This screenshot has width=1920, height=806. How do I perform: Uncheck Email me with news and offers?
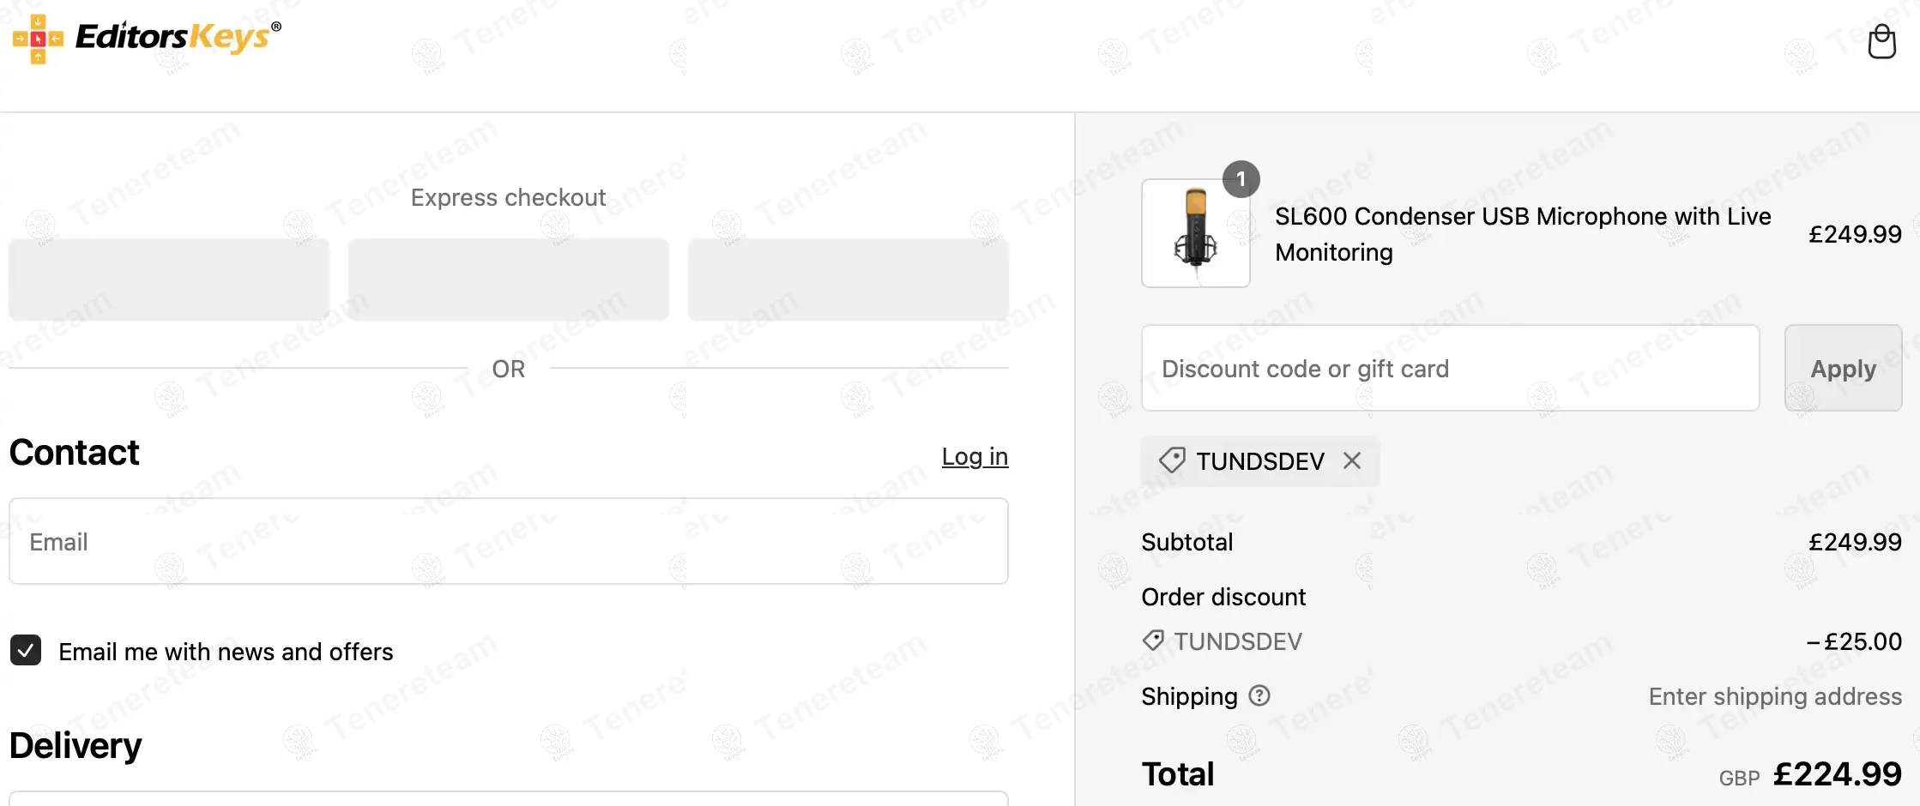coord(26,651)
